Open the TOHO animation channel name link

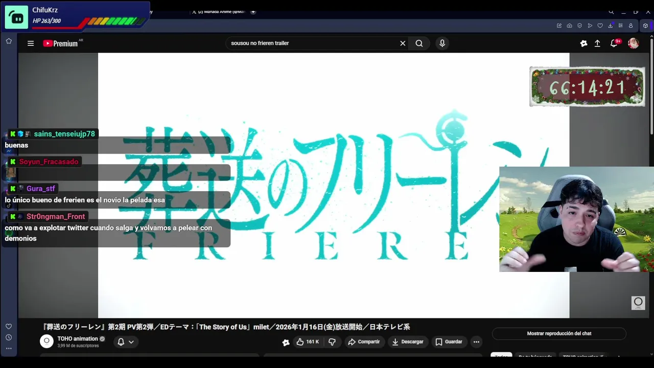pyautogui.click(x=78, y=339)
